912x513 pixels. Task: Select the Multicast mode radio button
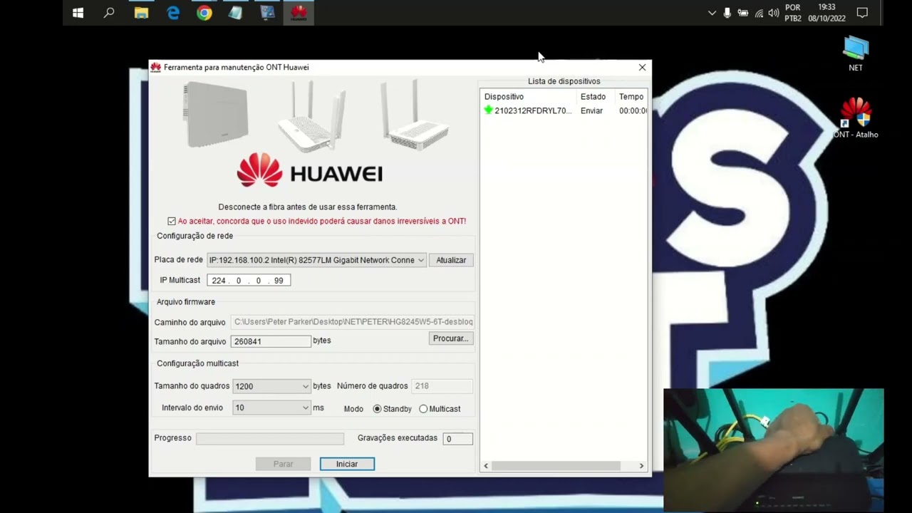click(x=423, y=409)
